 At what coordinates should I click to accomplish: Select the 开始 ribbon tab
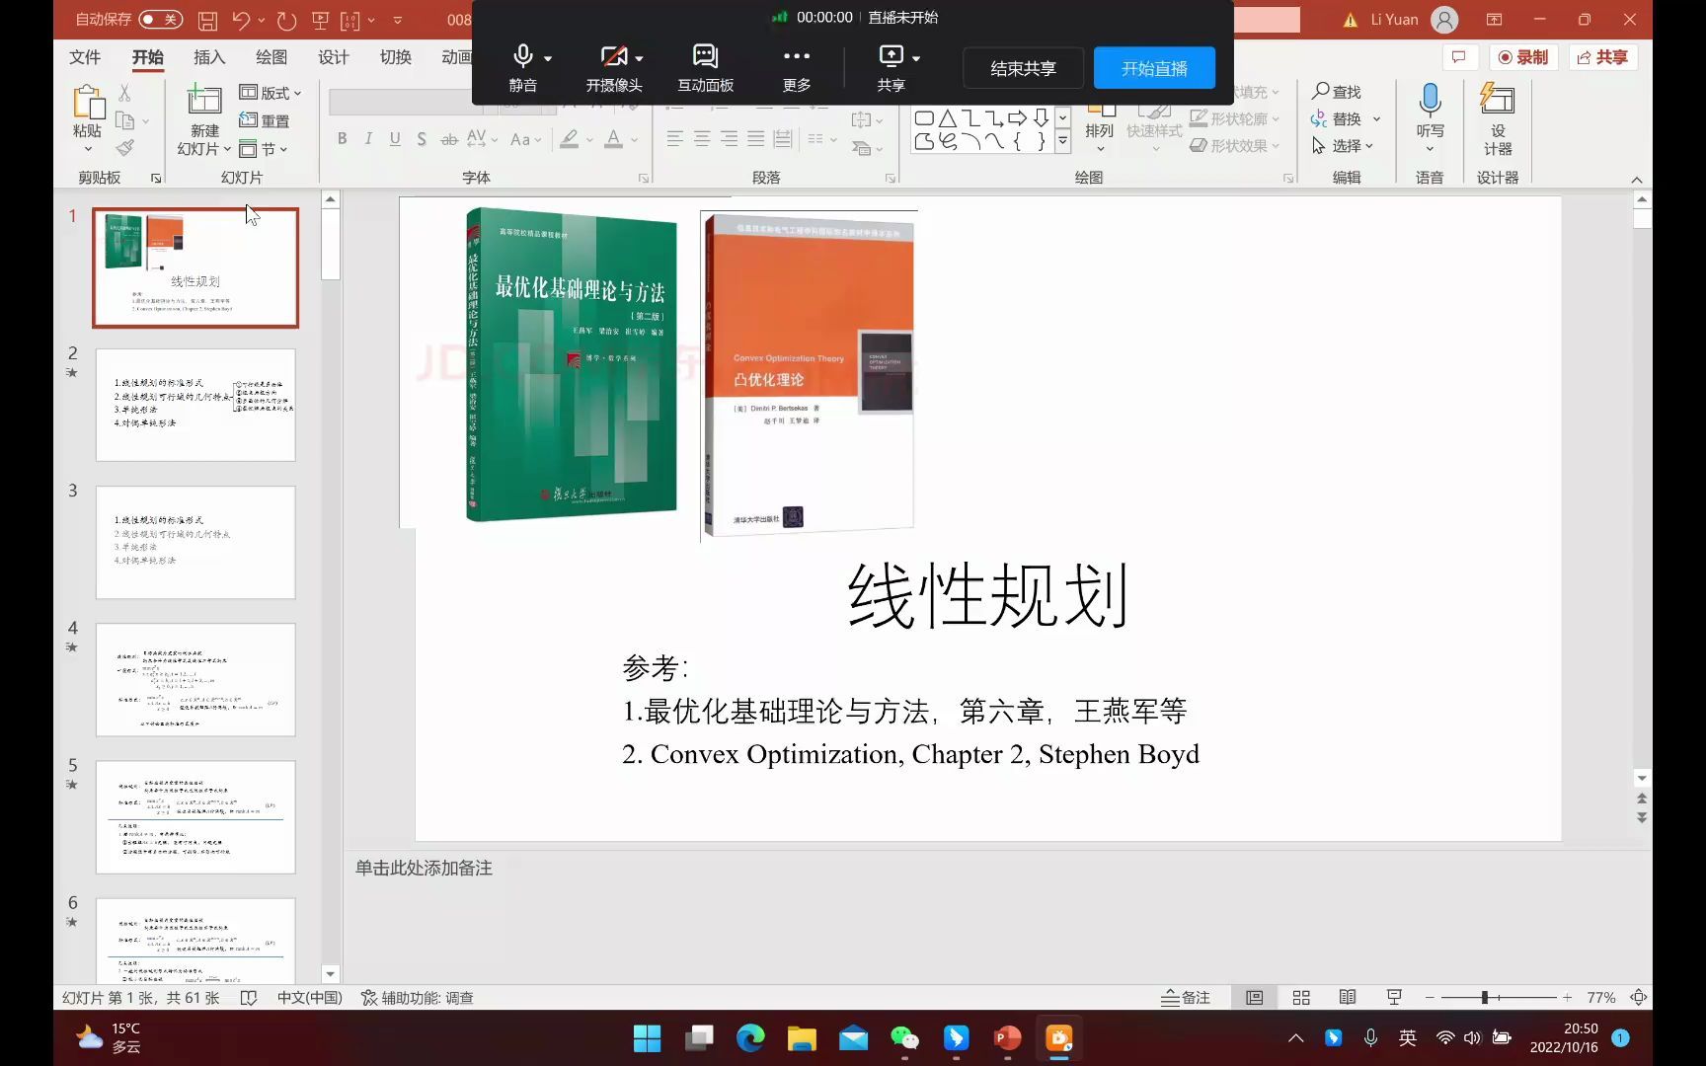[x=148, y=57]
